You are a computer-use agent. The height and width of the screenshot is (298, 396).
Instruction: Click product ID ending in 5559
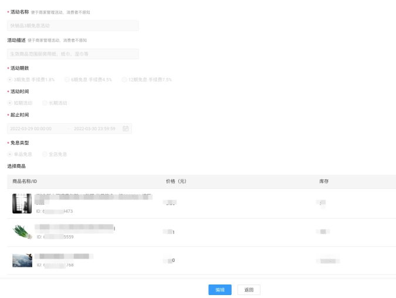(x=55, y=237)
